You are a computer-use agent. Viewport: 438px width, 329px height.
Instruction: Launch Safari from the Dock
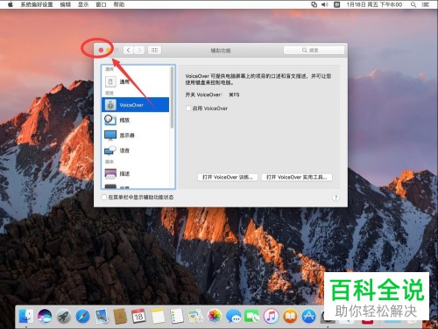[x=82, y=316]
